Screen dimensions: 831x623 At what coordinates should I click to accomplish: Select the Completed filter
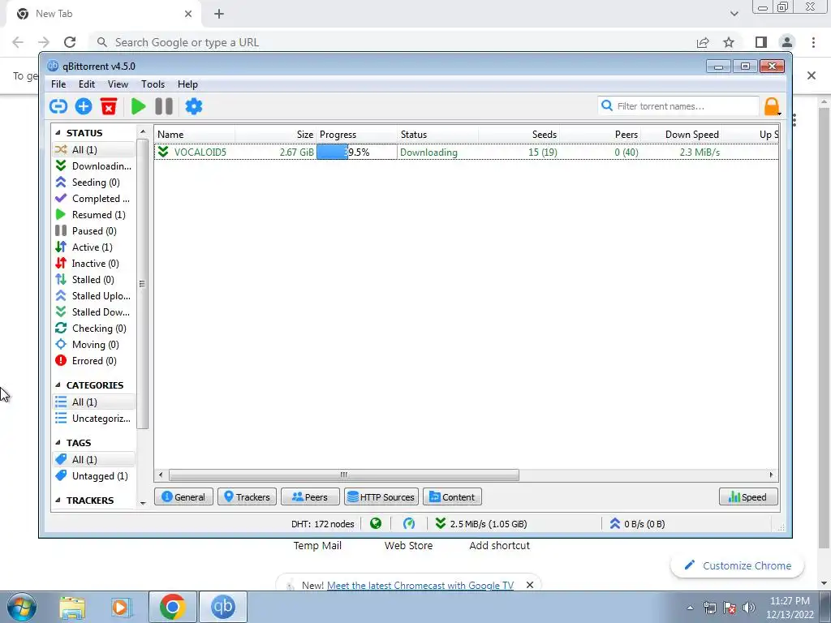(94, 199)
